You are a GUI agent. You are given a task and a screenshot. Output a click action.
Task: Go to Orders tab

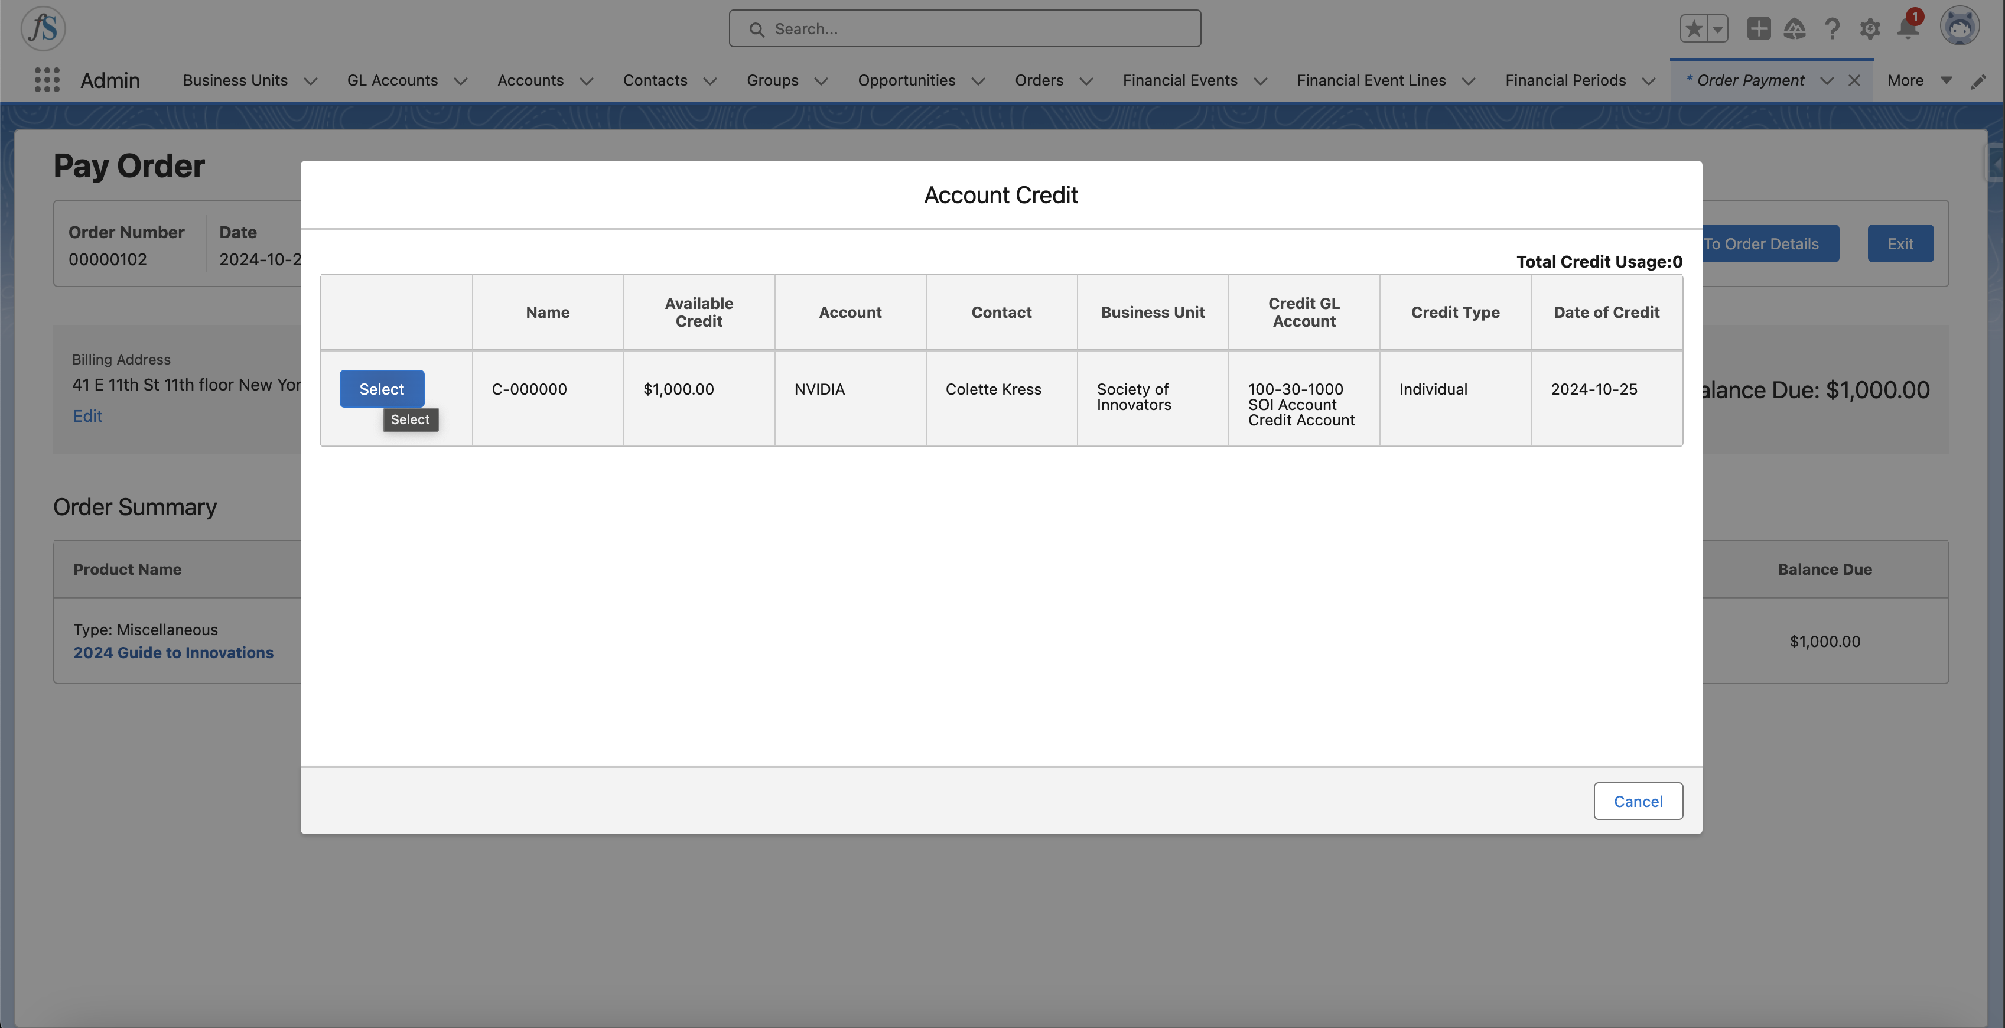coord(1039,80)
